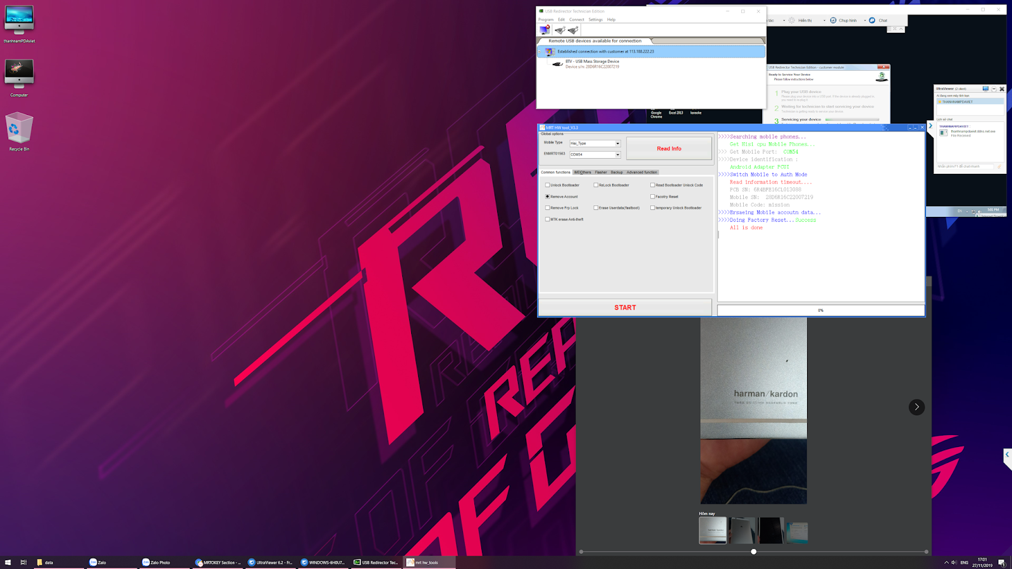Show next photo with right arrow
Viewport: 1012px width, 569px height.
click(916, 407)
